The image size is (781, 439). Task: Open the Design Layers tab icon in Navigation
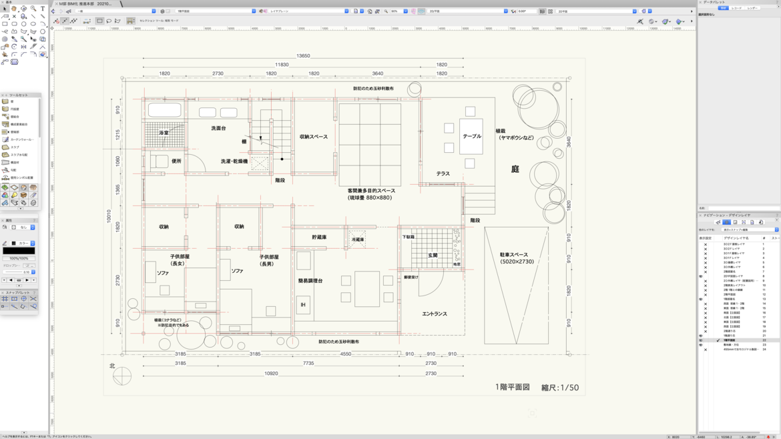(x=726, y=222)
